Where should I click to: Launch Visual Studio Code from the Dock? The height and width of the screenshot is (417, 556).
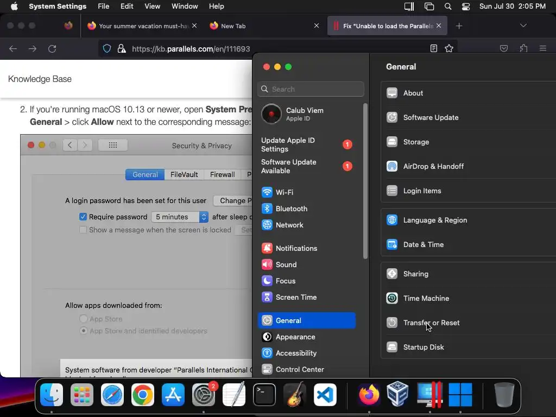tap(325, 395)
